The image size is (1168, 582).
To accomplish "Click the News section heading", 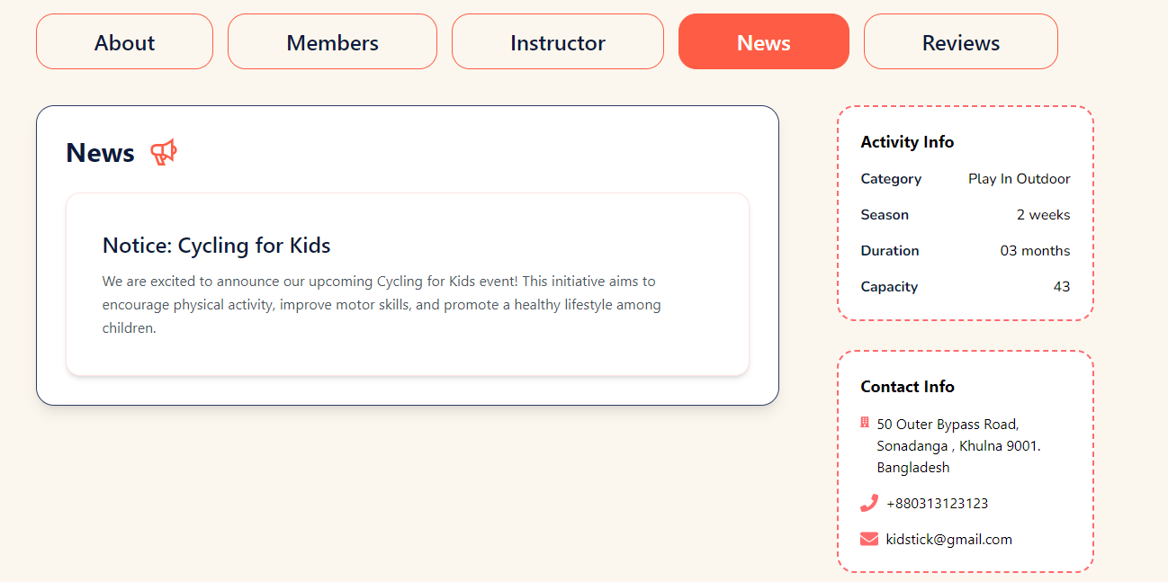I will (100, 153).
